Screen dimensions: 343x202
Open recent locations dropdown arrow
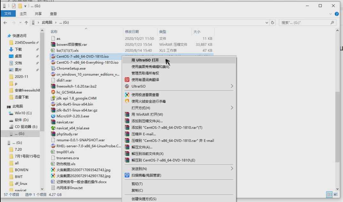[x=20, y=23]
